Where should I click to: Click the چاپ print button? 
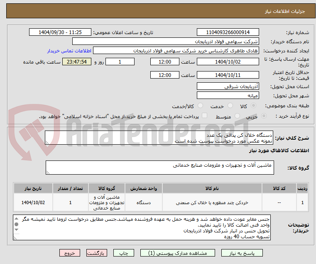tap(124, 253)
